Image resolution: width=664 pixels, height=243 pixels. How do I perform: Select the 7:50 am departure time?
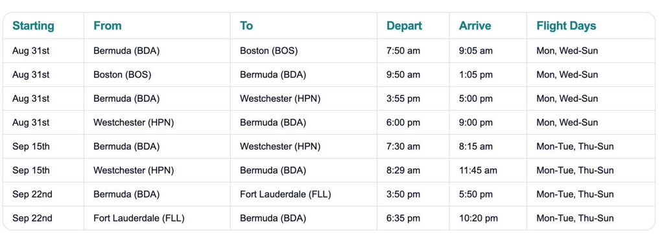coord(403,51)
